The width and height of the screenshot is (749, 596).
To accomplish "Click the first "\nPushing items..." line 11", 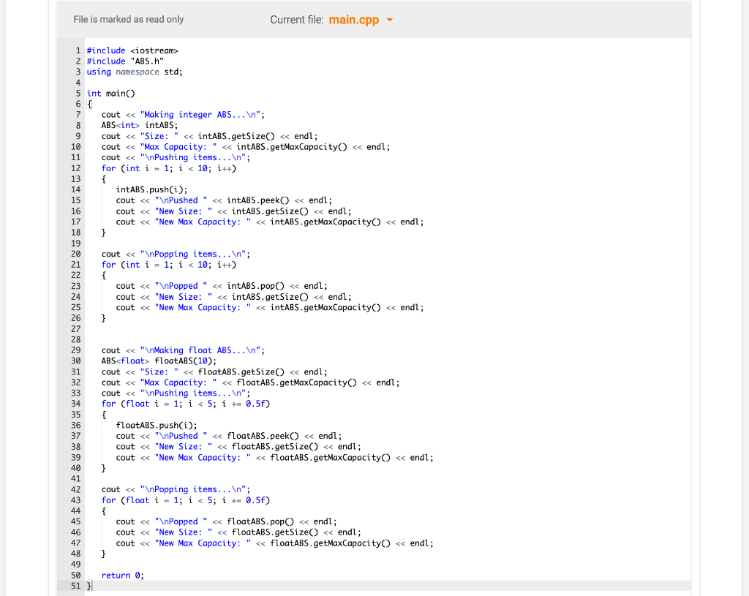I will [176, 158].
